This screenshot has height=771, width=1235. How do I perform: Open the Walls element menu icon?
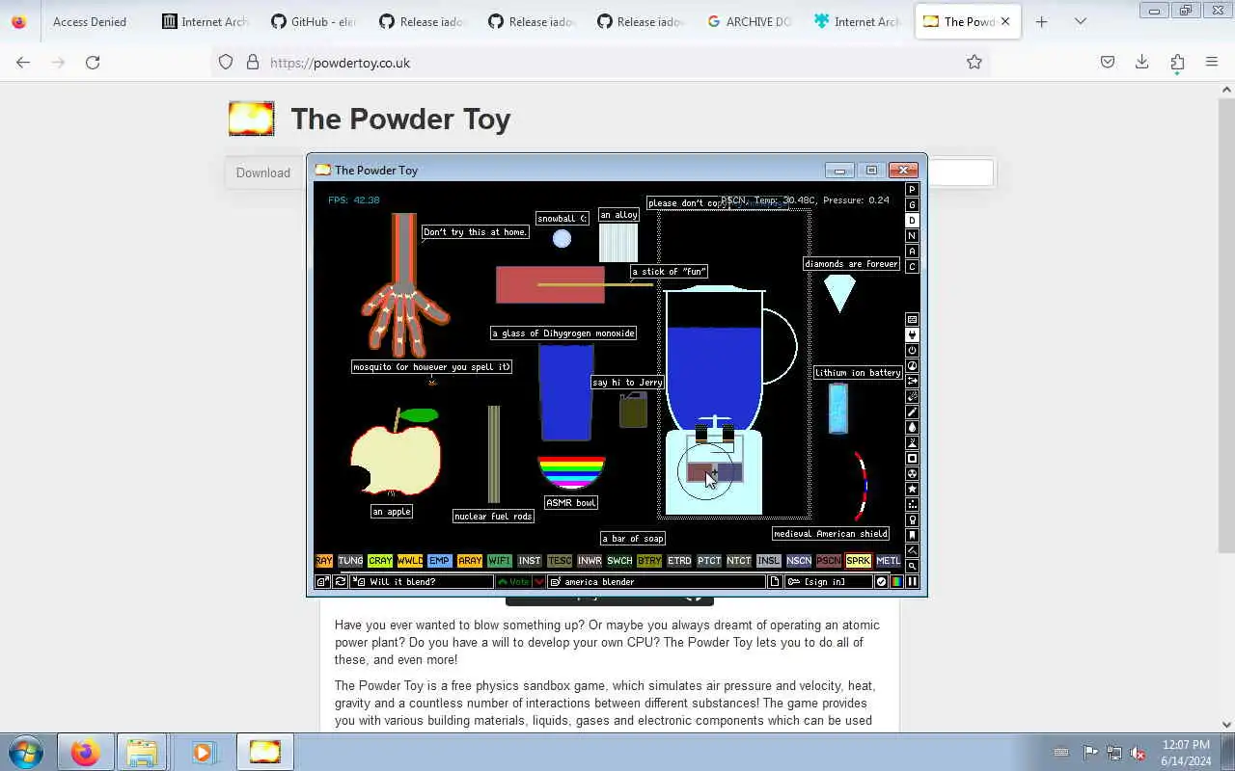(912, 319)
